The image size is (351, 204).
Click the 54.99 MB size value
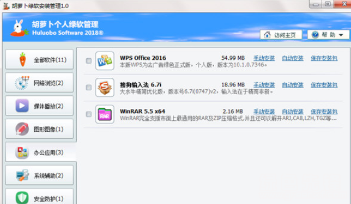[x=233, y=58]
